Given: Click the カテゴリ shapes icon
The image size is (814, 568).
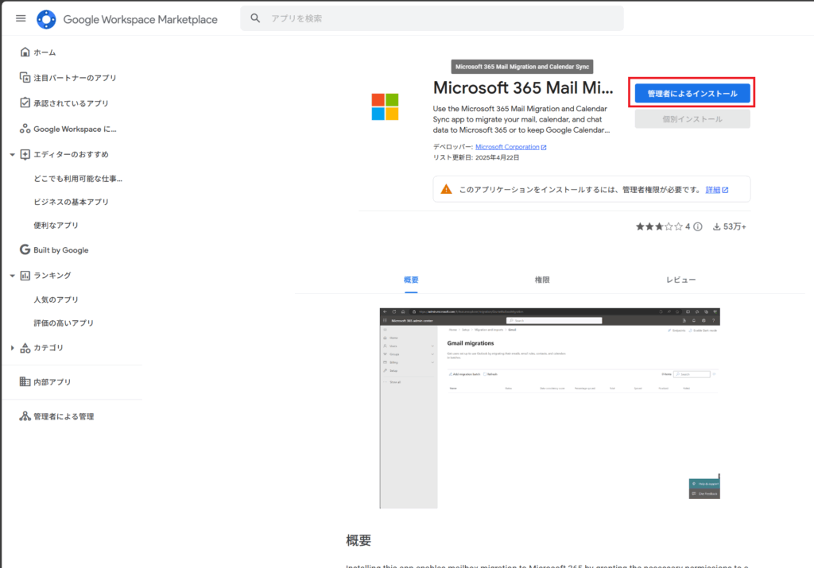Looking at the screenshot, I should pyautogui.click(x=25, y=347).
